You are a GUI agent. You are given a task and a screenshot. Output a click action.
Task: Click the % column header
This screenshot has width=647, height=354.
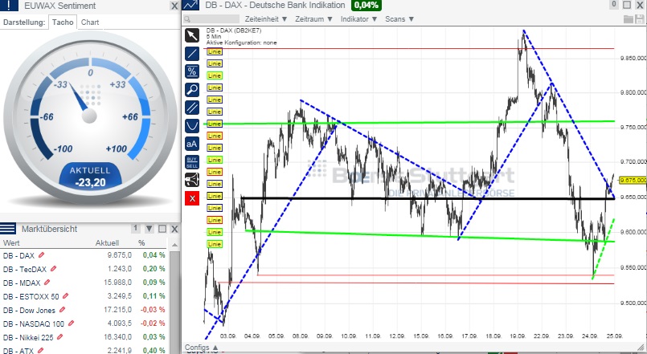(141, 242)
